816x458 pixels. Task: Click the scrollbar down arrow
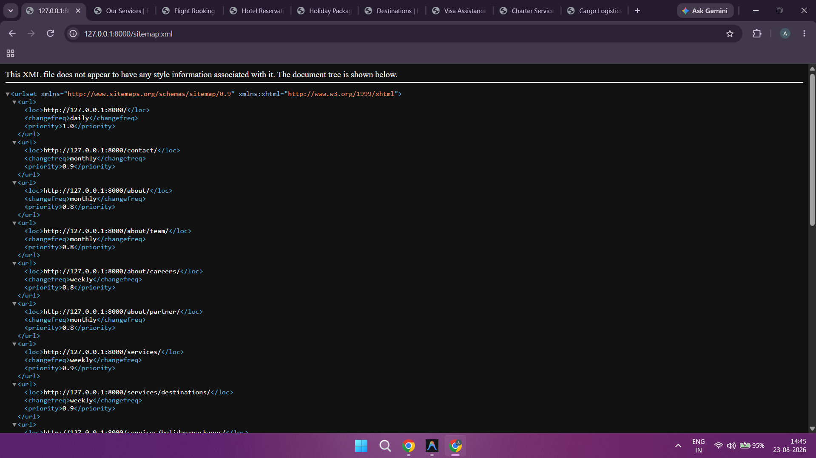click(x=812, y=429)
